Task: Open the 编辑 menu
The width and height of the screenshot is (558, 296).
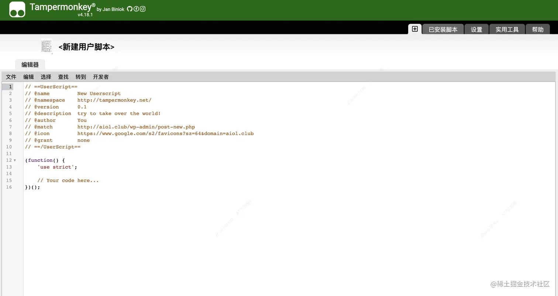Action: point(28,77)
